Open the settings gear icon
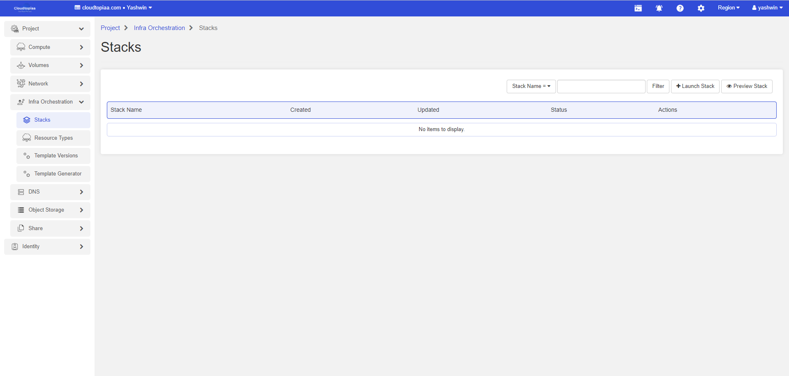 pos(701,8)
